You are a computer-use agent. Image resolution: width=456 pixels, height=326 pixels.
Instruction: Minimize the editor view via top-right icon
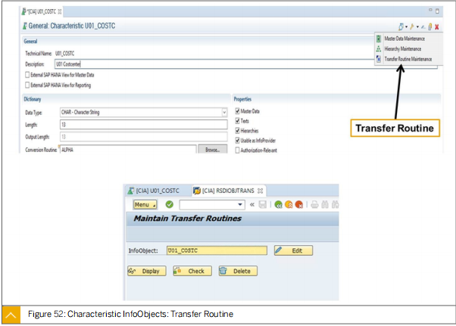[430, 11]
